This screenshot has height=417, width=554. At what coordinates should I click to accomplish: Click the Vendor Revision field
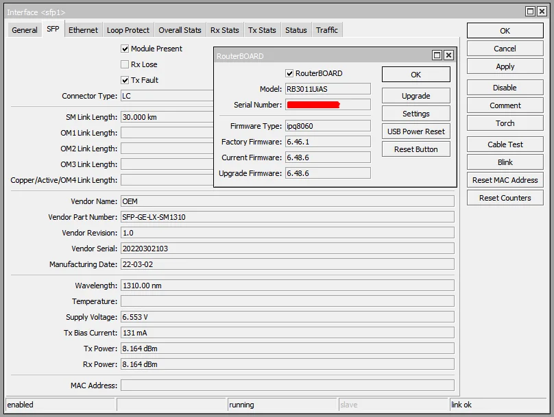tap(287, 233)
